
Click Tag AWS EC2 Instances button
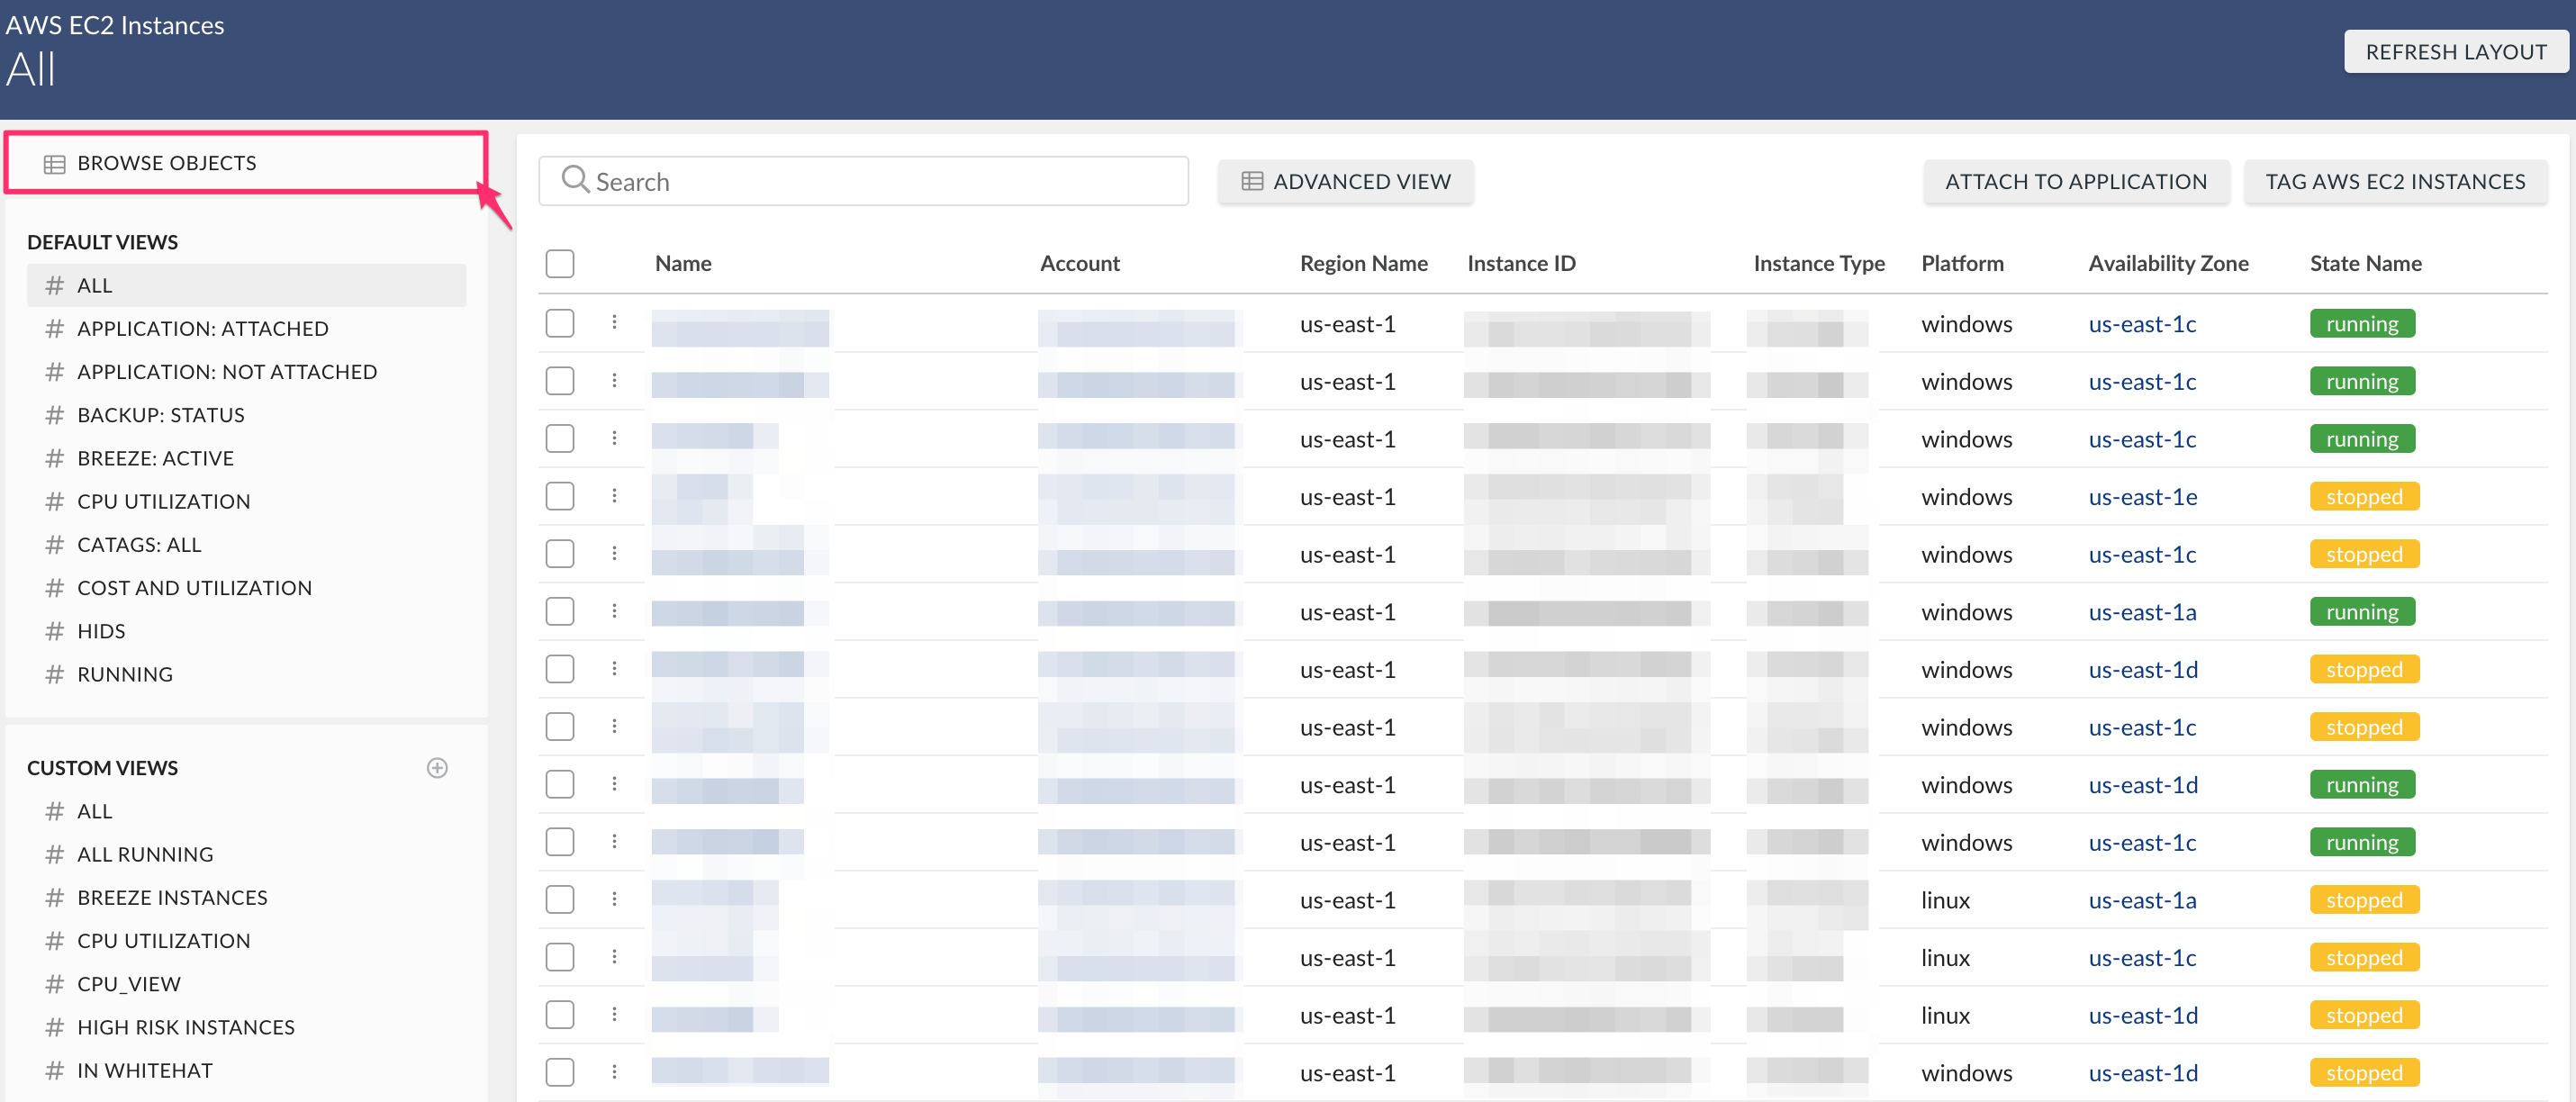(2395, 181)
